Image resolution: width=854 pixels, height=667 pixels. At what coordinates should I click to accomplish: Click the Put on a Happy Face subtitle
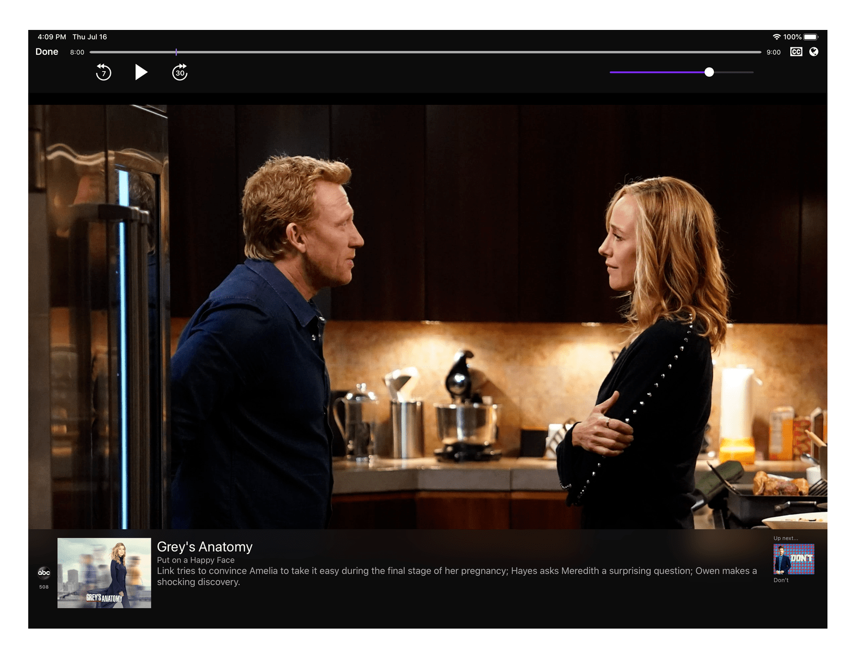[x=195, y=560]
